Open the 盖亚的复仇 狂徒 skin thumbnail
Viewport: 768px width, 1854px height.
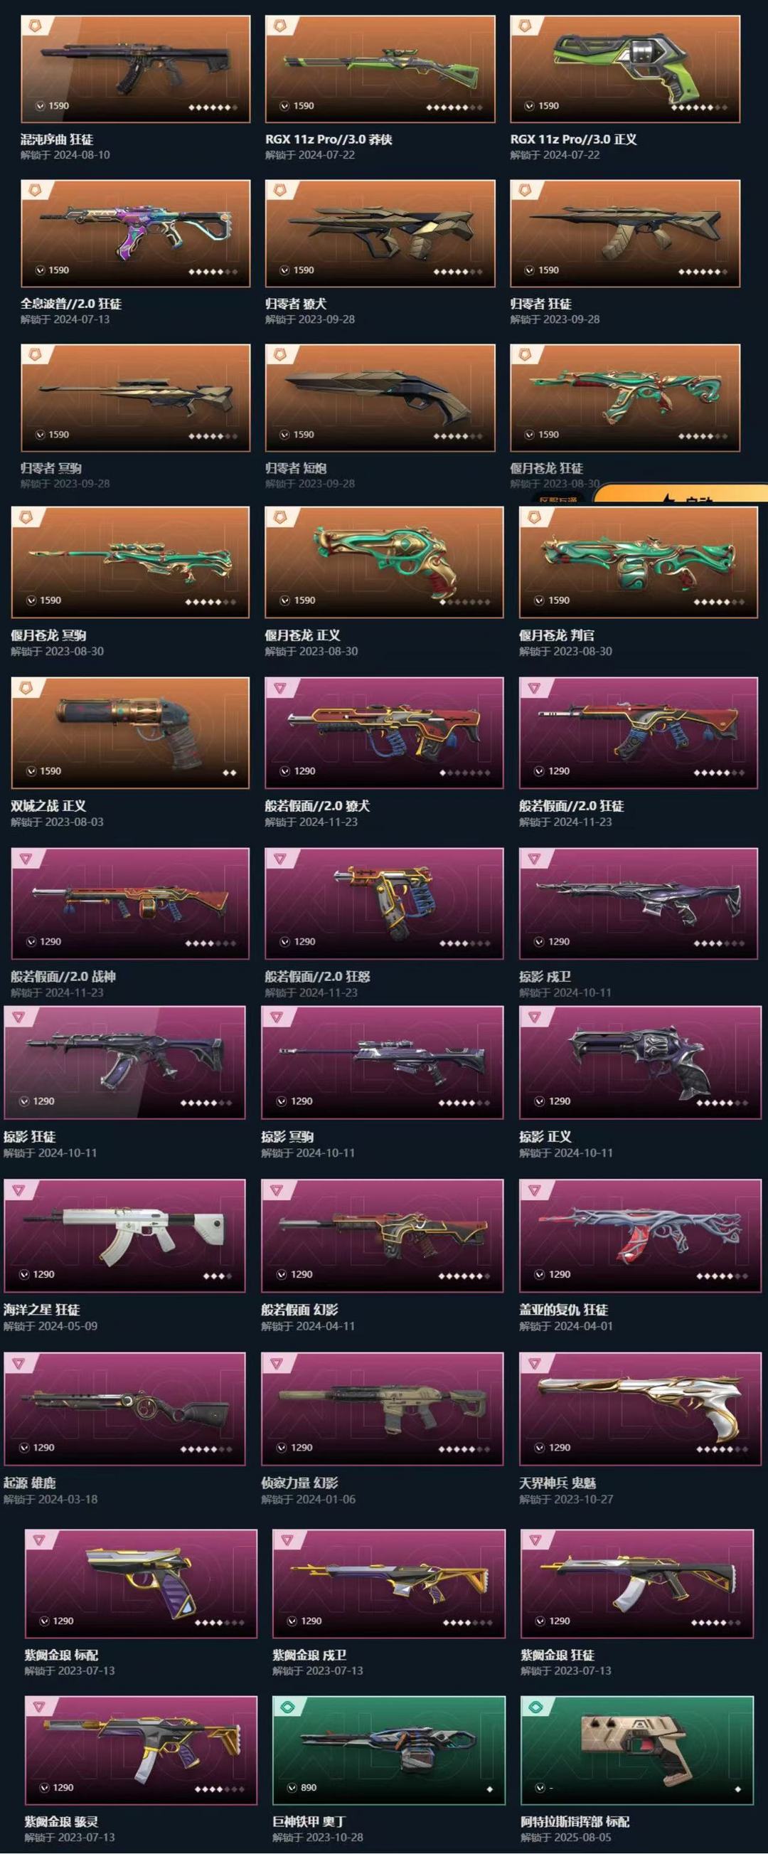(640, 1235)
